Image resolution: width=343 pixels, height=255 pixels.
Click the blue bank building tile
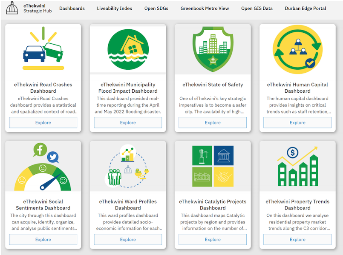pyautogui.click(x=224, y=155)
